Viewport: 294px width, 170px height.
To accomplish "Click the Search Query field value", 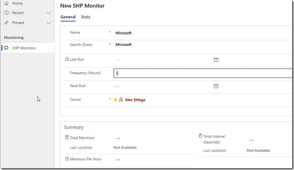I will click(123, 45).
